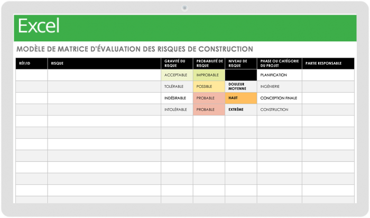Image resolution: width=370 pixels, height=218 pixels.
Task: Select the CONSTRUCTION phase cell
Action: (x=280, y=110)
